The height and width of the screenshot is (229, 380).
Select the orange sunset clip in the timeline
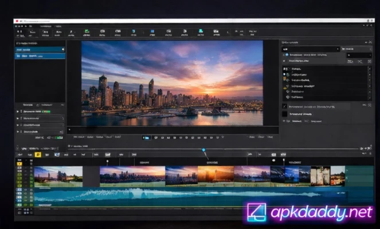216,174
